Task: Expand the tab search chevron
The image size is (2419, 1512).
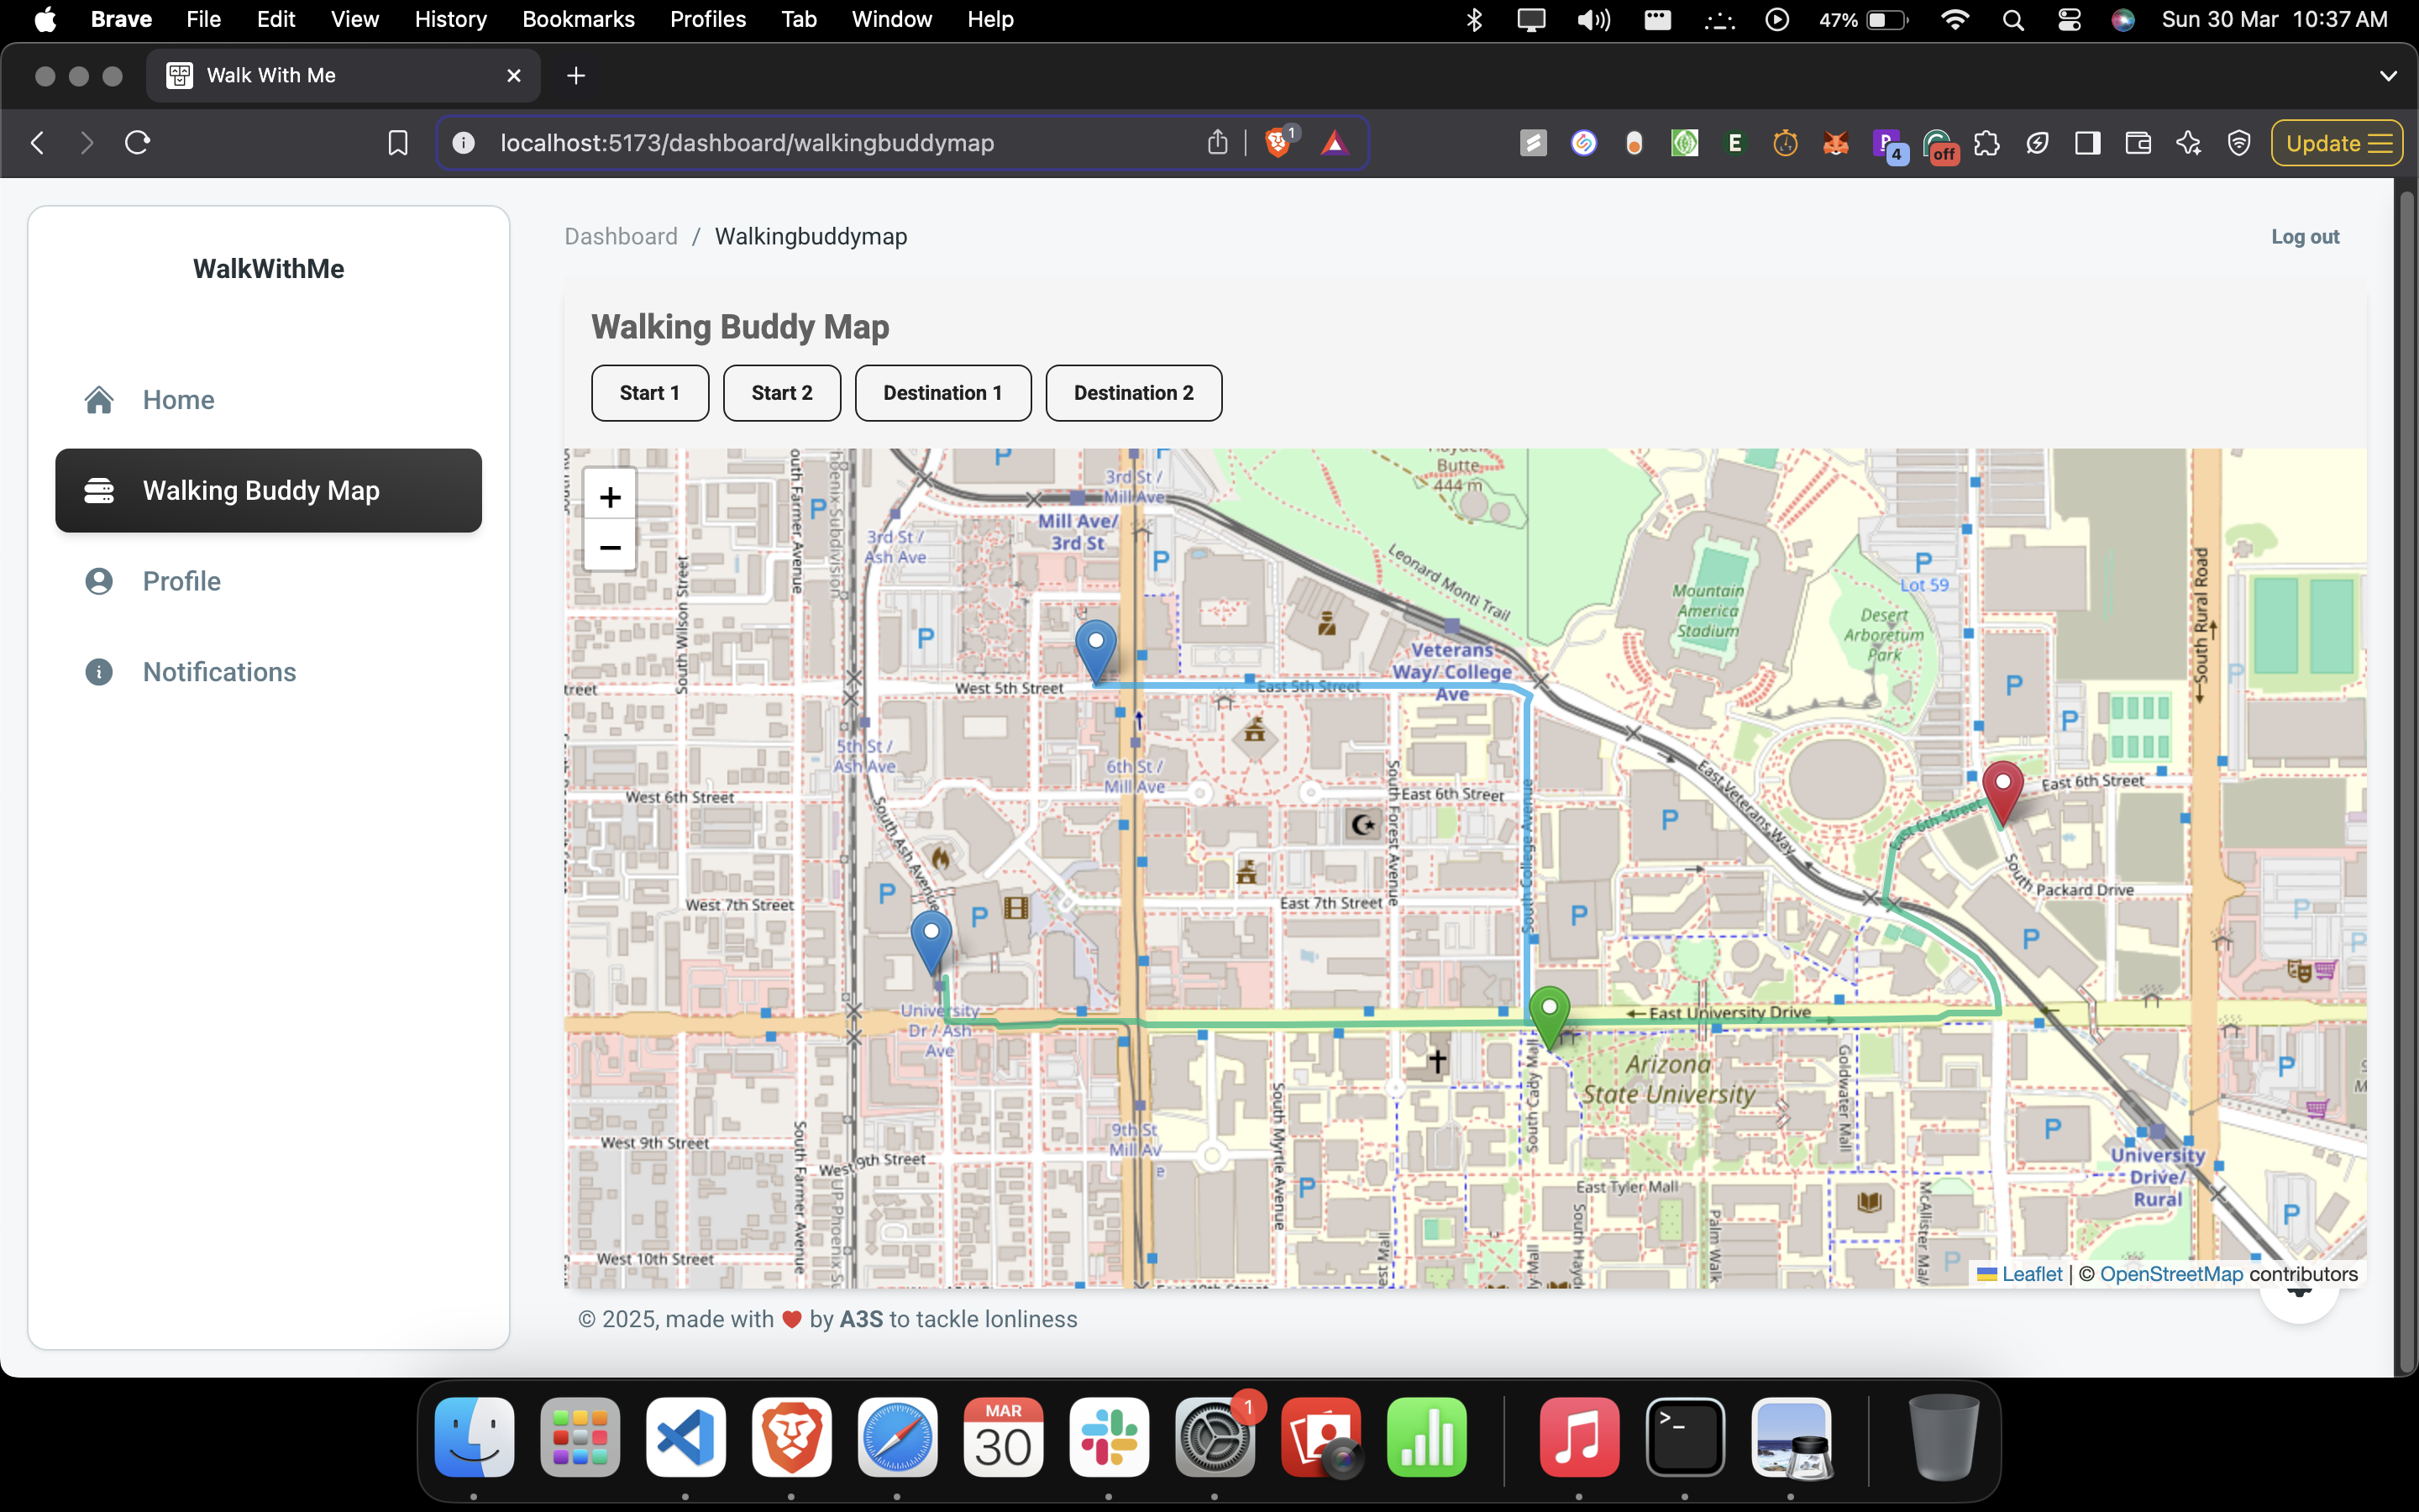Action: click(2388, 76)
